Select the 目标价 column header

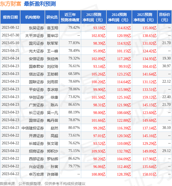[x=165, y=17]
